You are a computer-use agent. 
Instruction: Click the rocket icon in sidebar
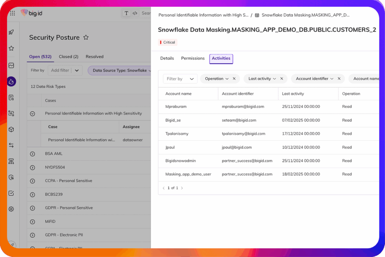pos(11,32)
